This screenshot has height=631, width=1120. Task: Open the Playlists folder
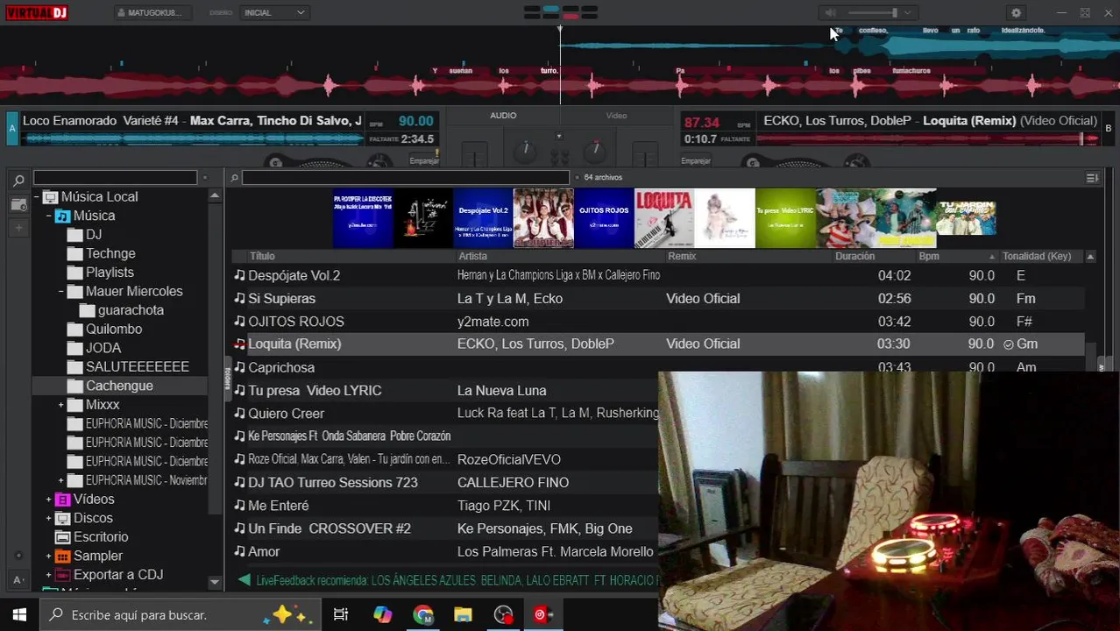(110, 273)
